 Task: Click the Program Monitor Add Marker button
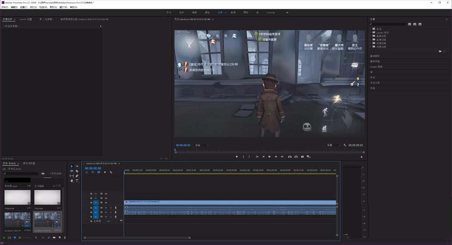[237, 157]
